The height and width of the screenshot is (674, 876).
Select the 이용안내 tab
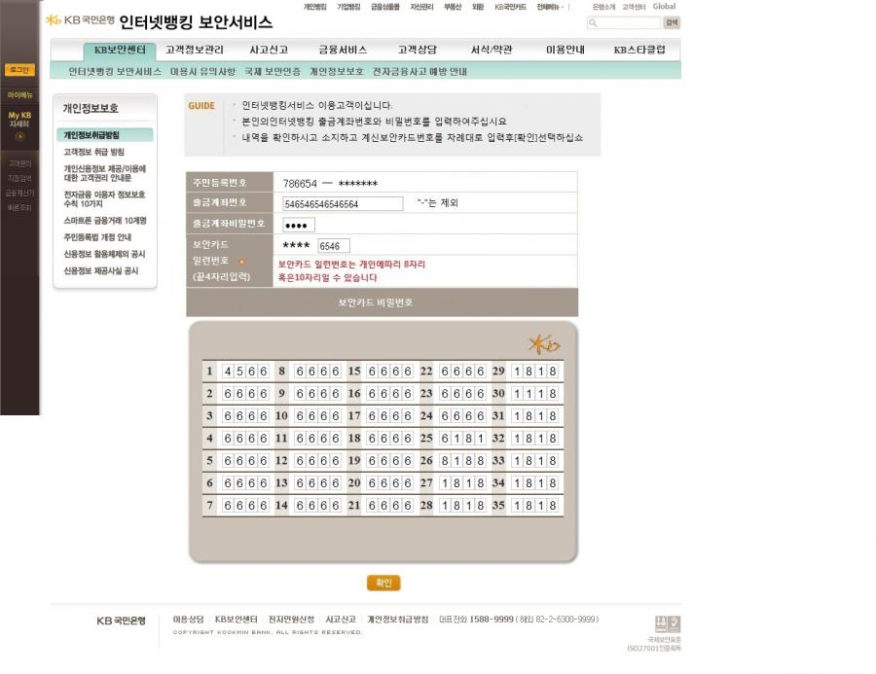pos(566,50)
